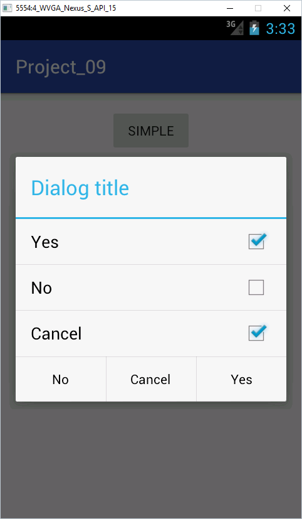
Task: Maximize the emulator window
Action: [258, 8]
